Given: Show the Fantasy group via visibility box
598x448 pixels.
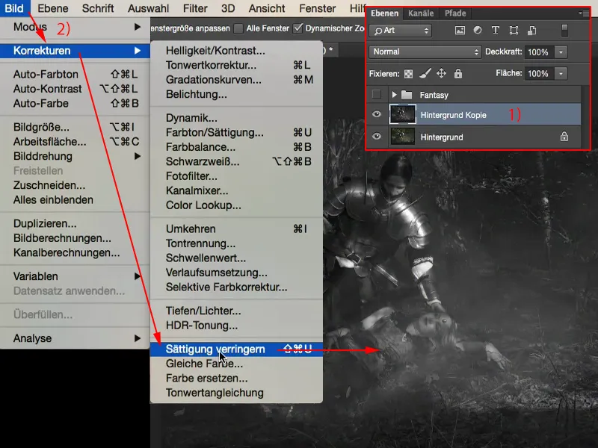Looking at the screenshot, I should [377, 94].
